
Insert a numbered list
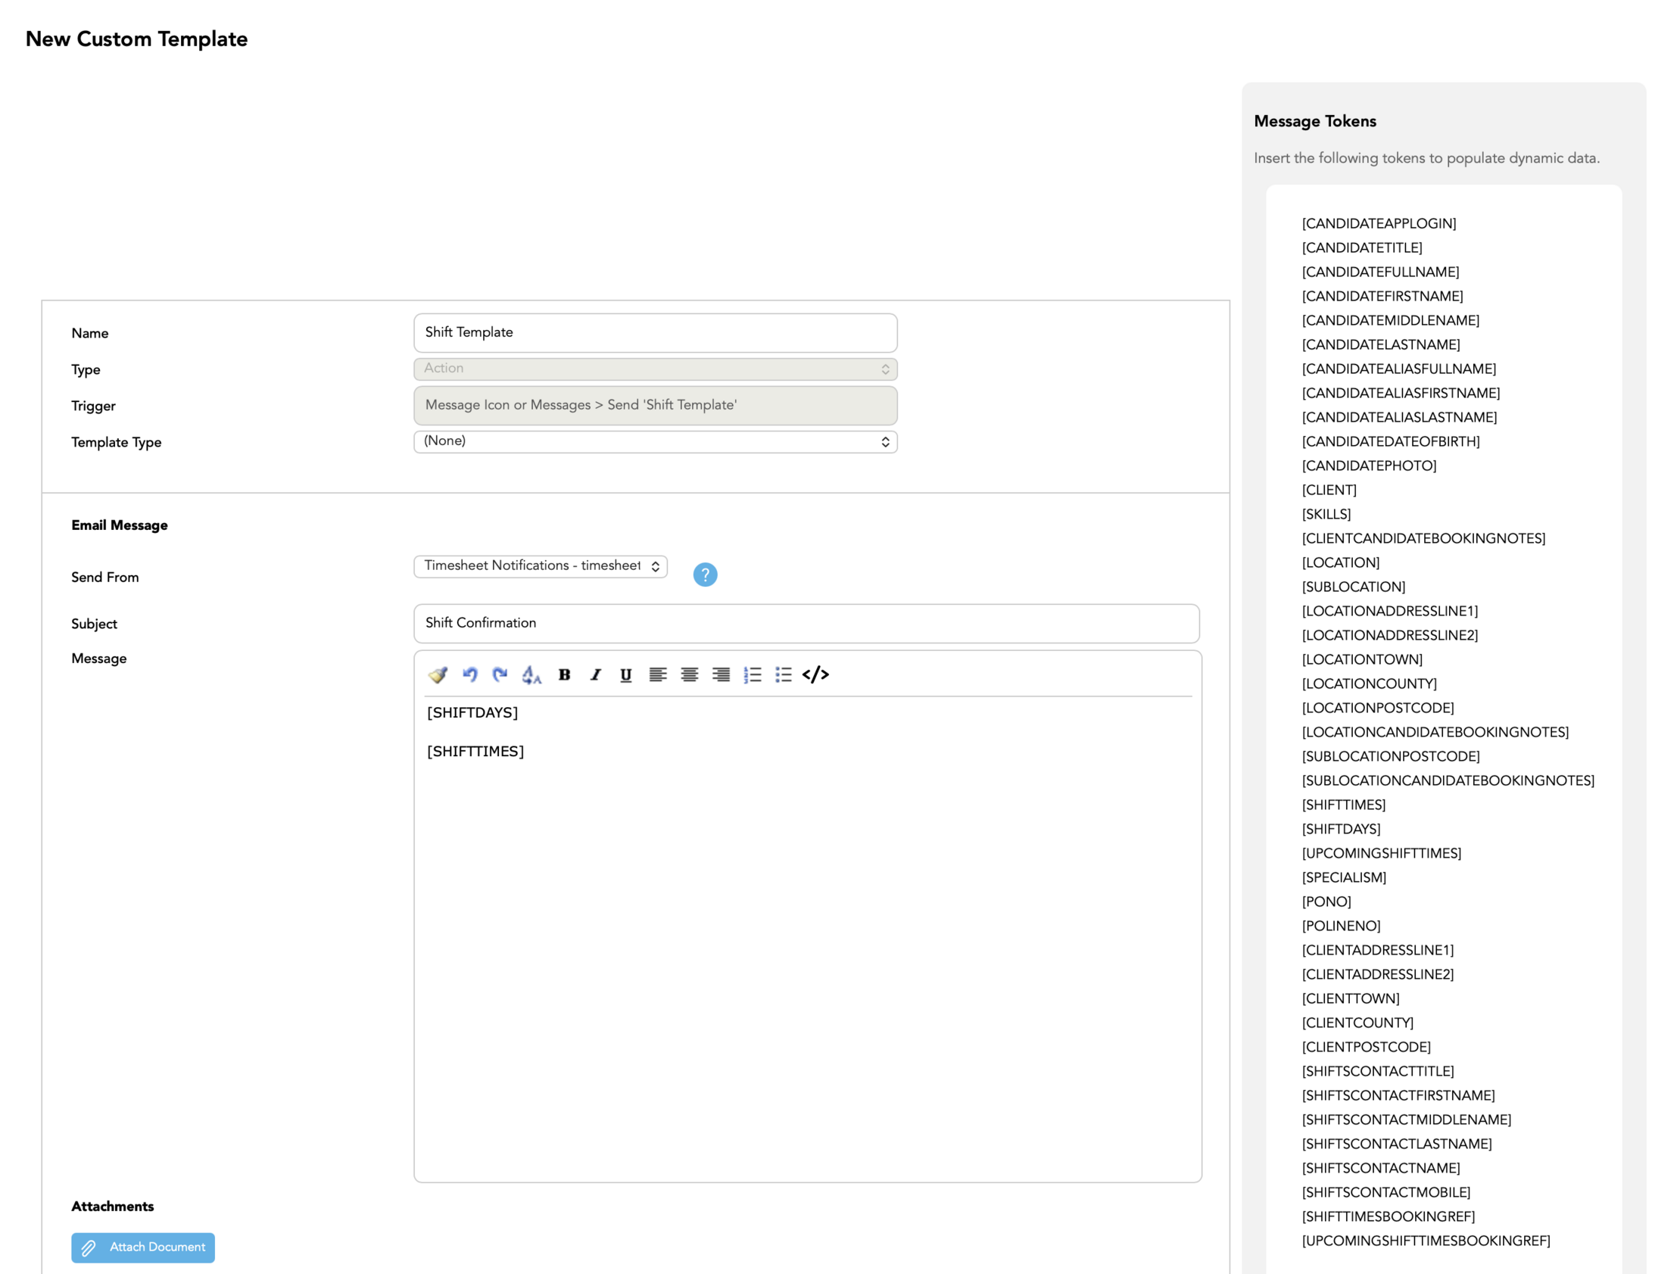pos(753,674)
